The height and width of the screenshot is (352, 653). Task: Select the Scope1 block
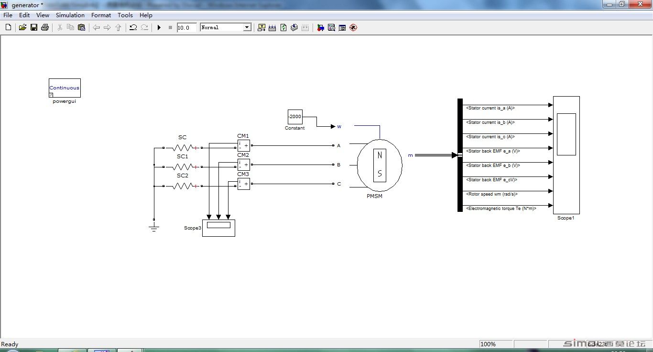click(566, 155)
